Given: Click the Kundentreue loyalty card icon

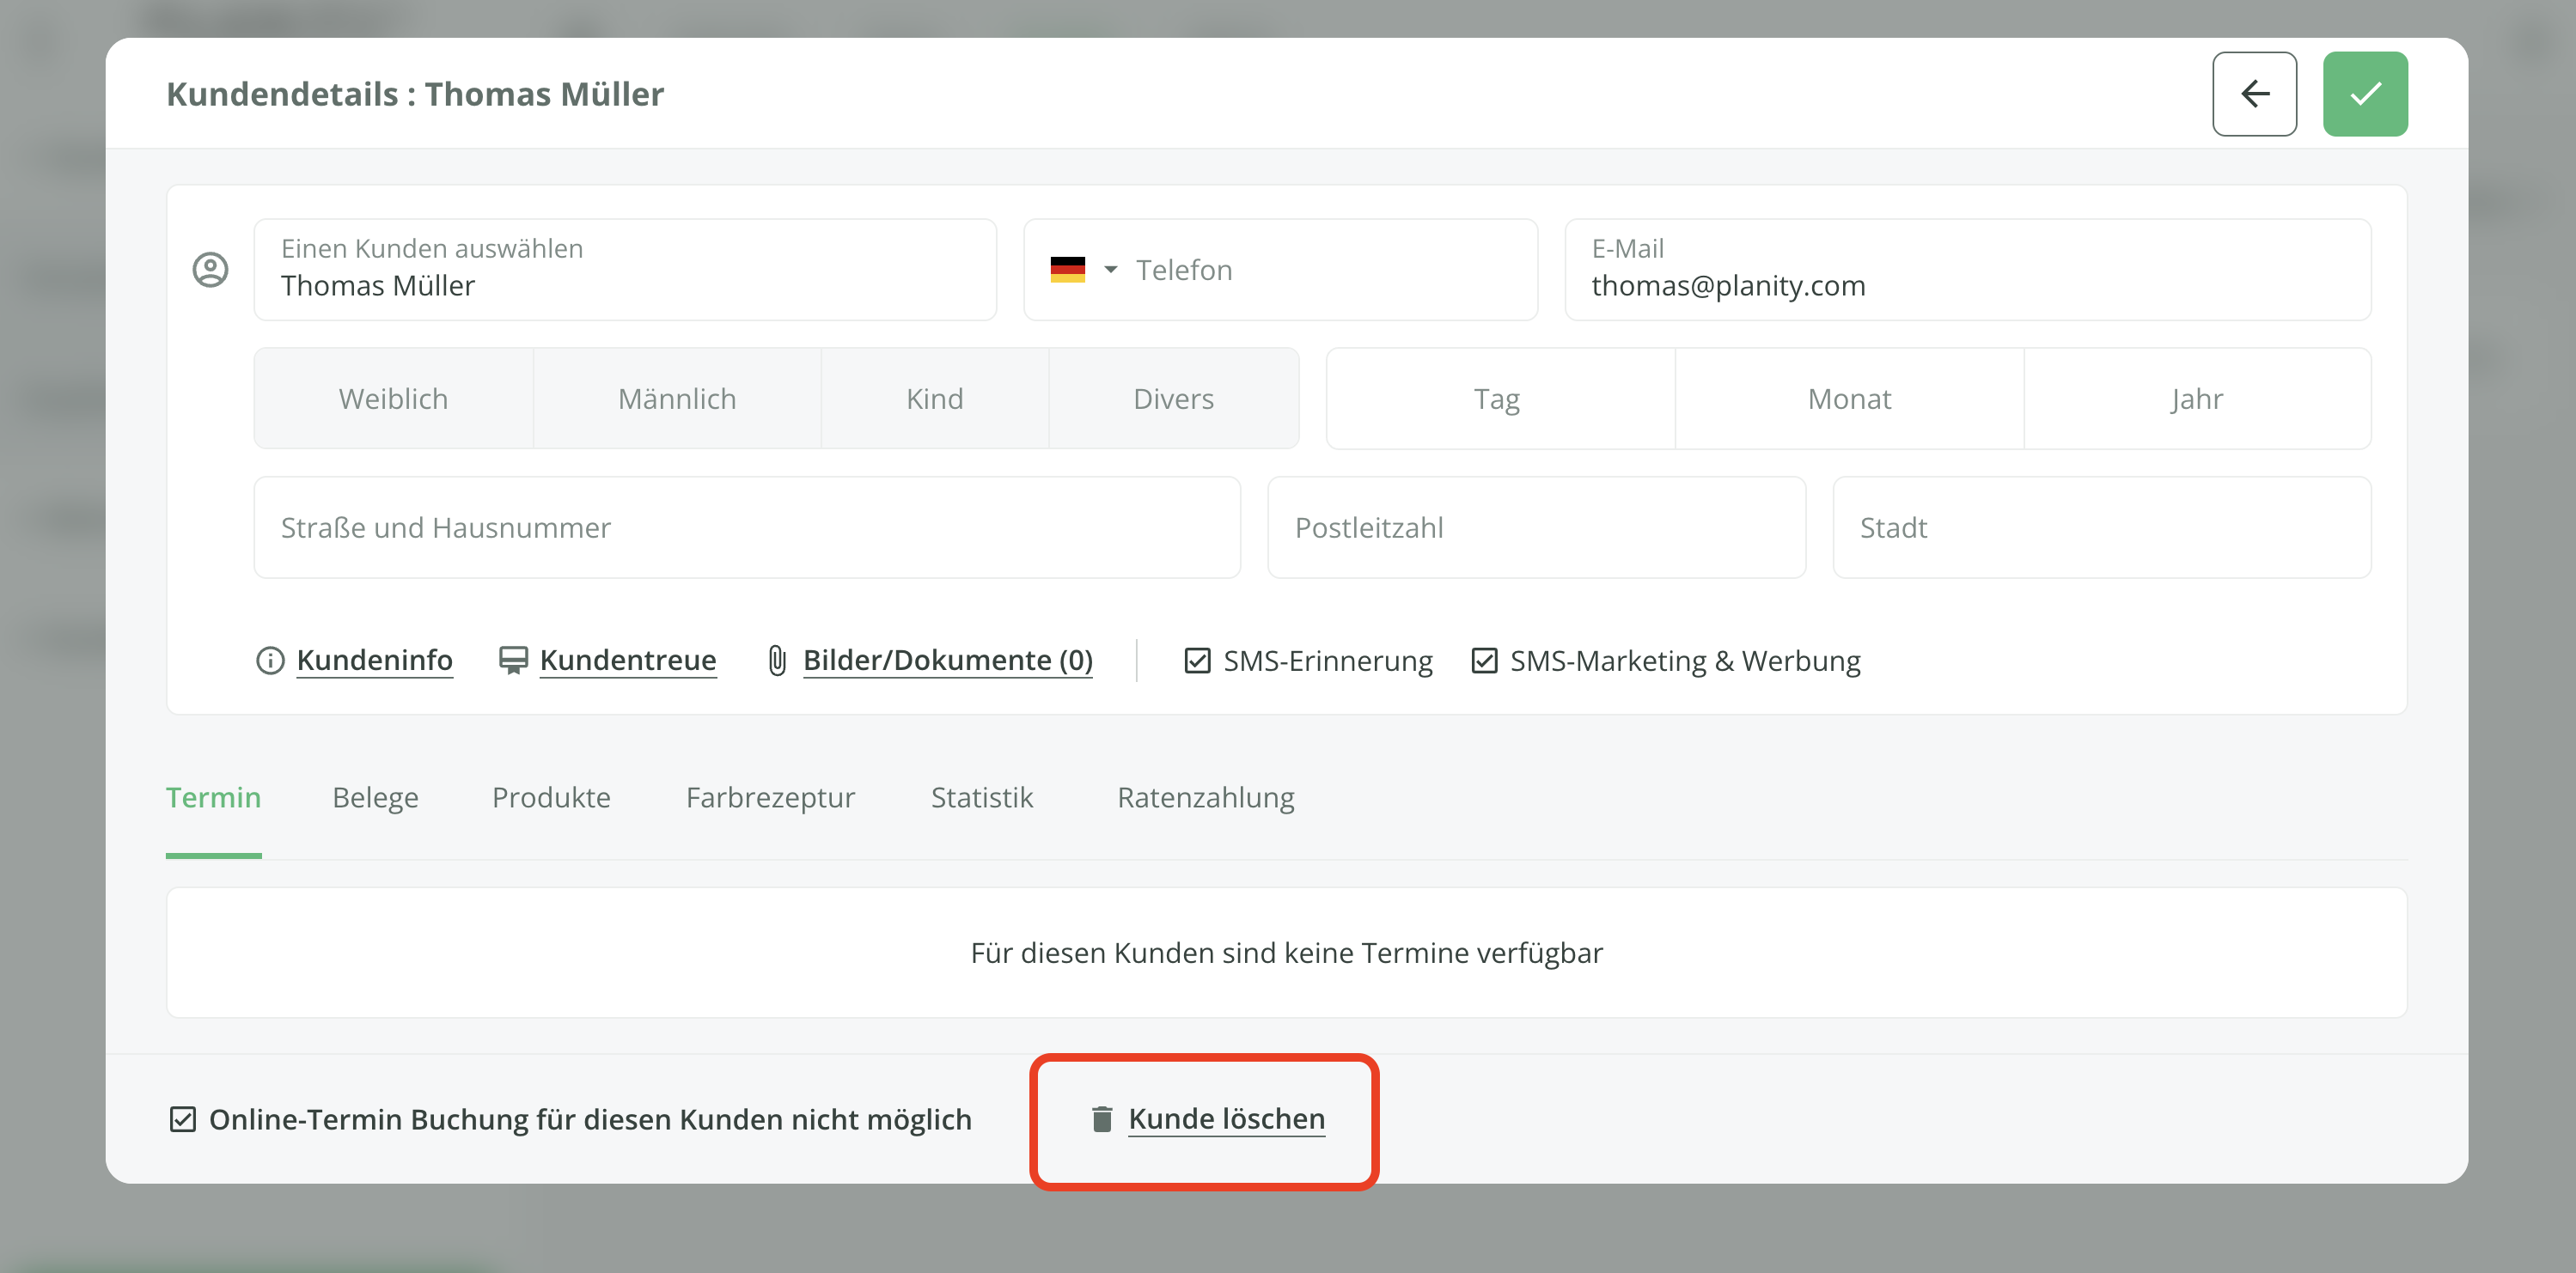Looking at the screenshot, I should coord(513,661).
